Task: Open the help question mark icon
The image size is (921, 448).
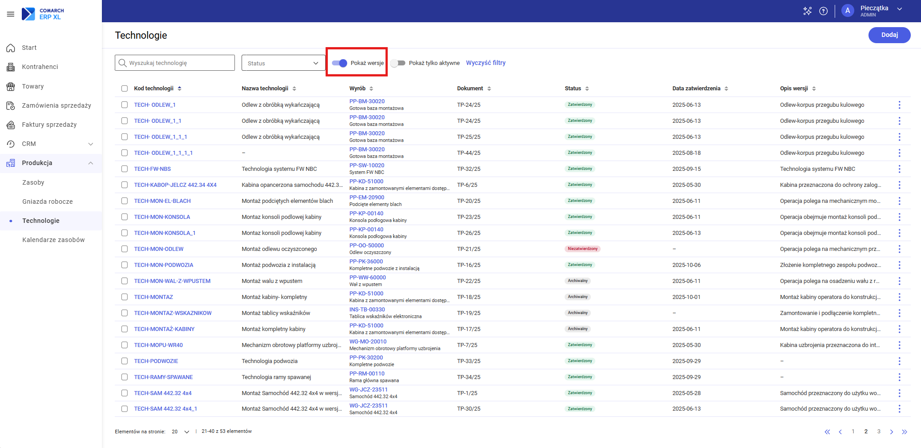Action: [x=823, y=11]
